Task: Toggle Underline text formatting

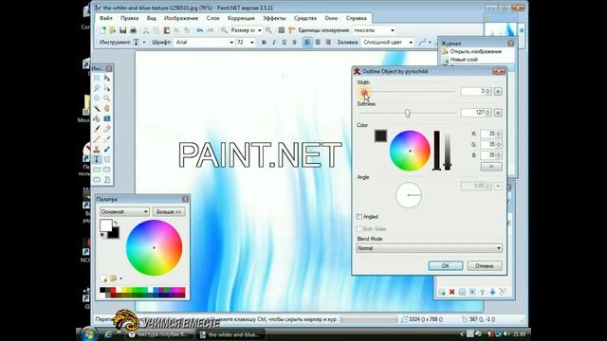Action: coord(285,42)
